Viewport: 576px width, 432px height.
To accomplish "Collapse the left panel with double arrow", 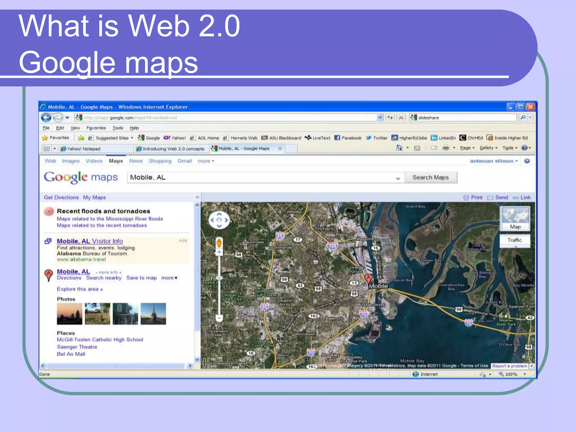I will (x=197, y=197).
